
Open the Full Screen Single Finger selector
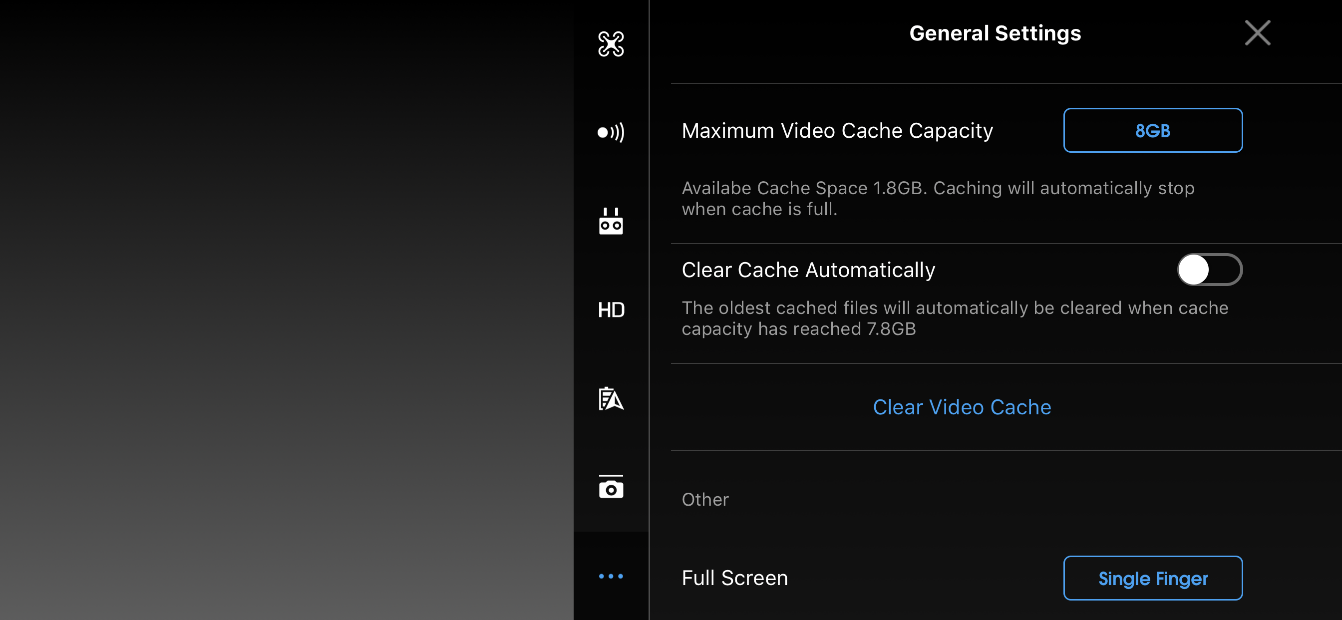click(x=1152, y=578)
